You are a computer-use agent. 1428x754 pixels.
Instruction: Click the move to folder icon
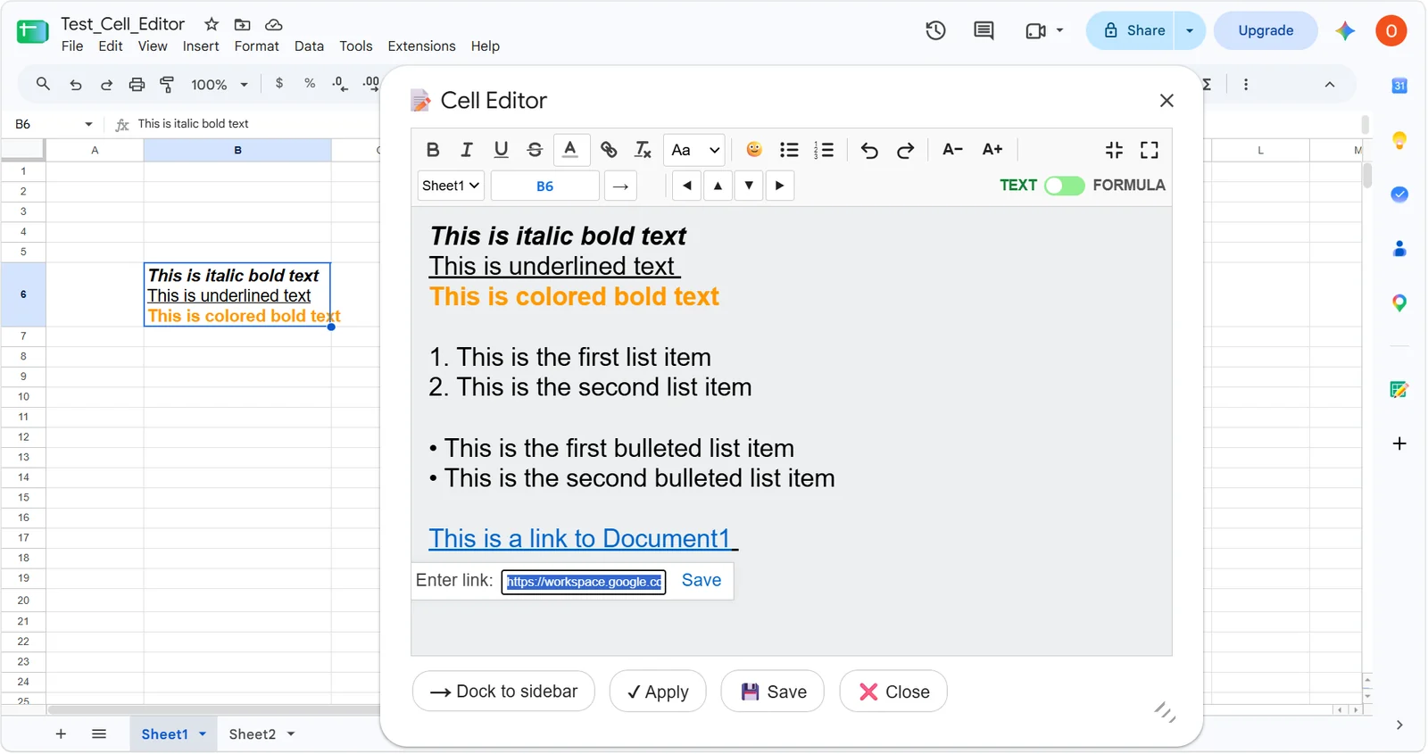click(x=242, y=24)
